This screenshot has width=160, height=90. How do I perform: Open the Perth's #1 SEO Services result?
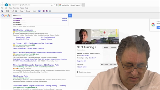tap(37, 52)
